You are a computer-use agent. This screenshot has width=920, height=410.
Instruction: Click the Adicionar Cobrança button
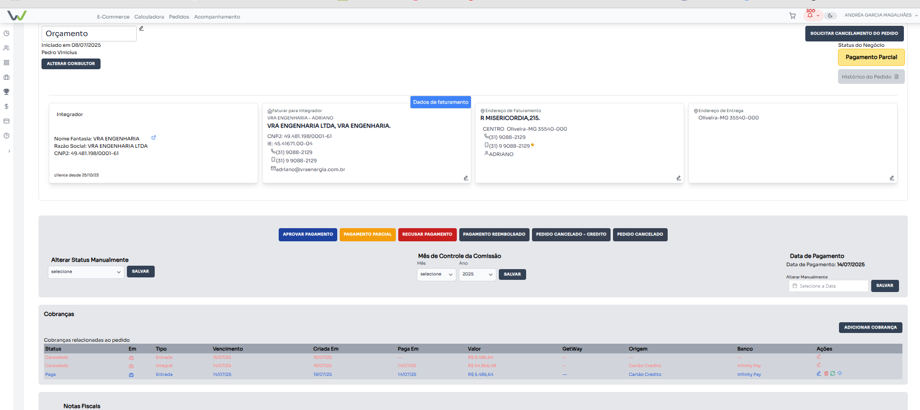[x=870, y=328]
